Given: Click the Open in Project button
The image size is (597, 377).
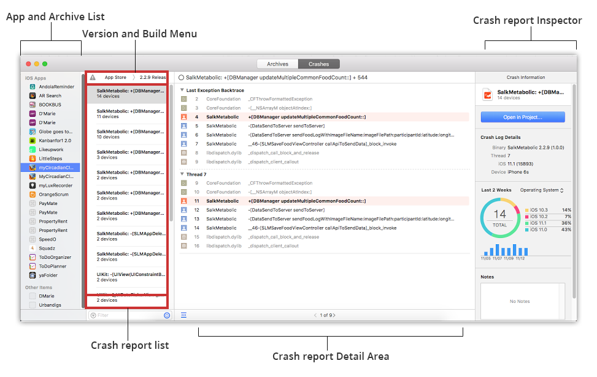Looking at the screenshot, I should click(523, 118).
